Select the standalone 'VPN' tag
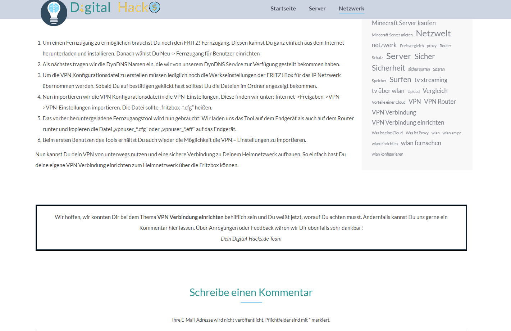511x331 pixels. click(x=415, y=102)
